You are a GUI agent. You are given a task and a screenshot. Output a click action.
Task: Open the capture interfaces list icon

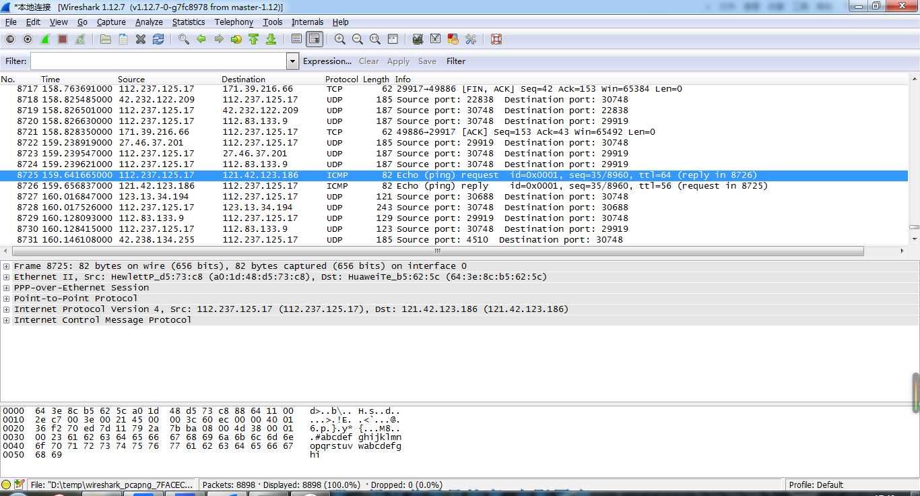click(x=10, y=39)
